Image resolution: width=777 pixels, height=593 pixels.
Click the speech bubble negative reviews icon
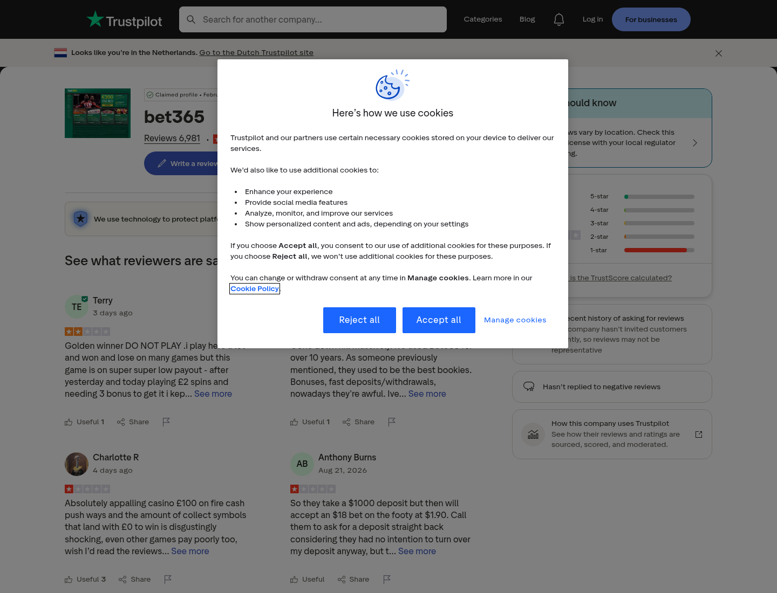pos(529,387)
